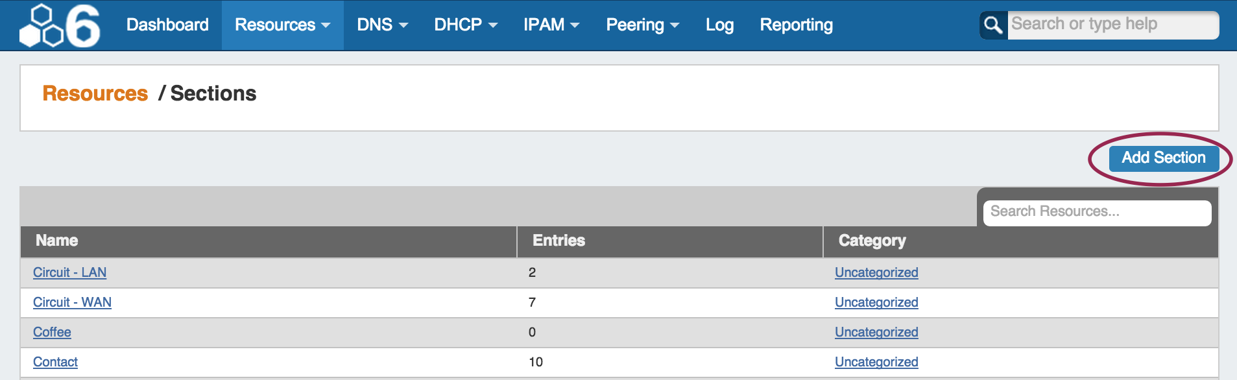The image size is (1237, 380).
Task: Open the Coffee section link
Action: [x=52, y=333]
